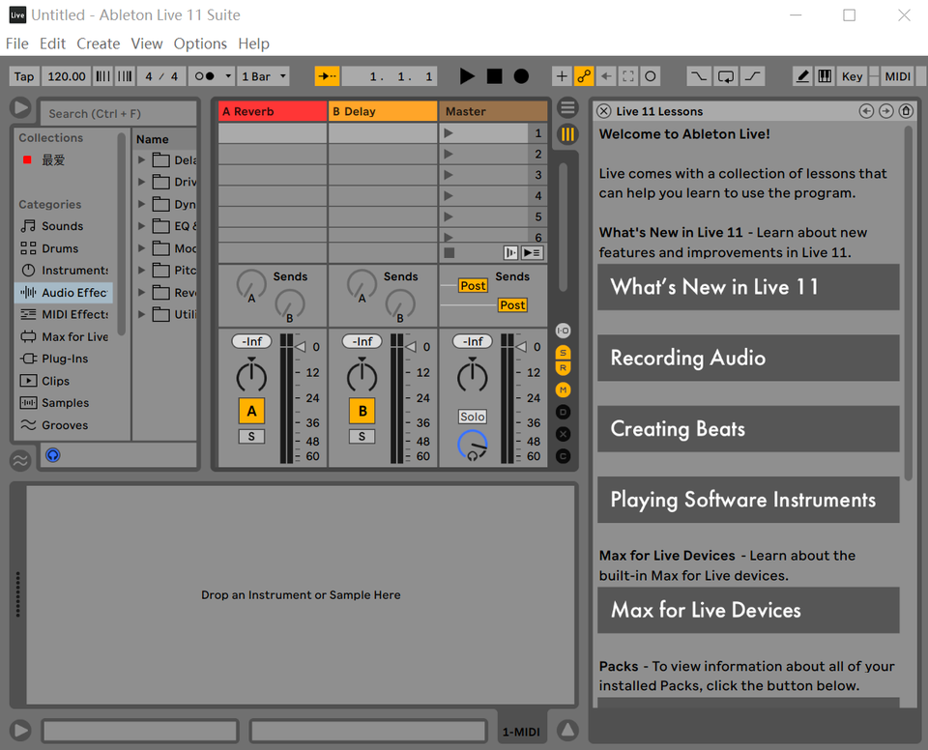Open the 1 Bar quantization dropdown

[x=264, y=76]
